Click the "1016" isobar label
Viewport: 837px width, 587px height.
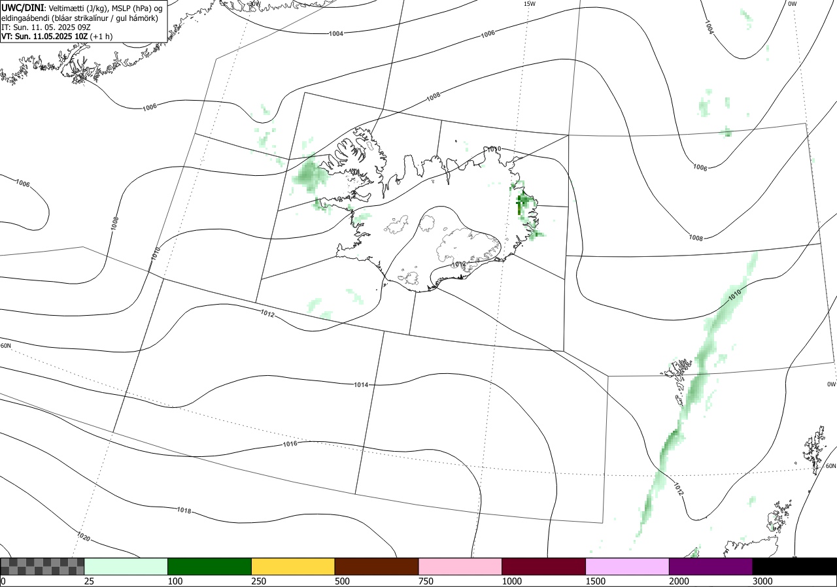click(x=290, y=444)
